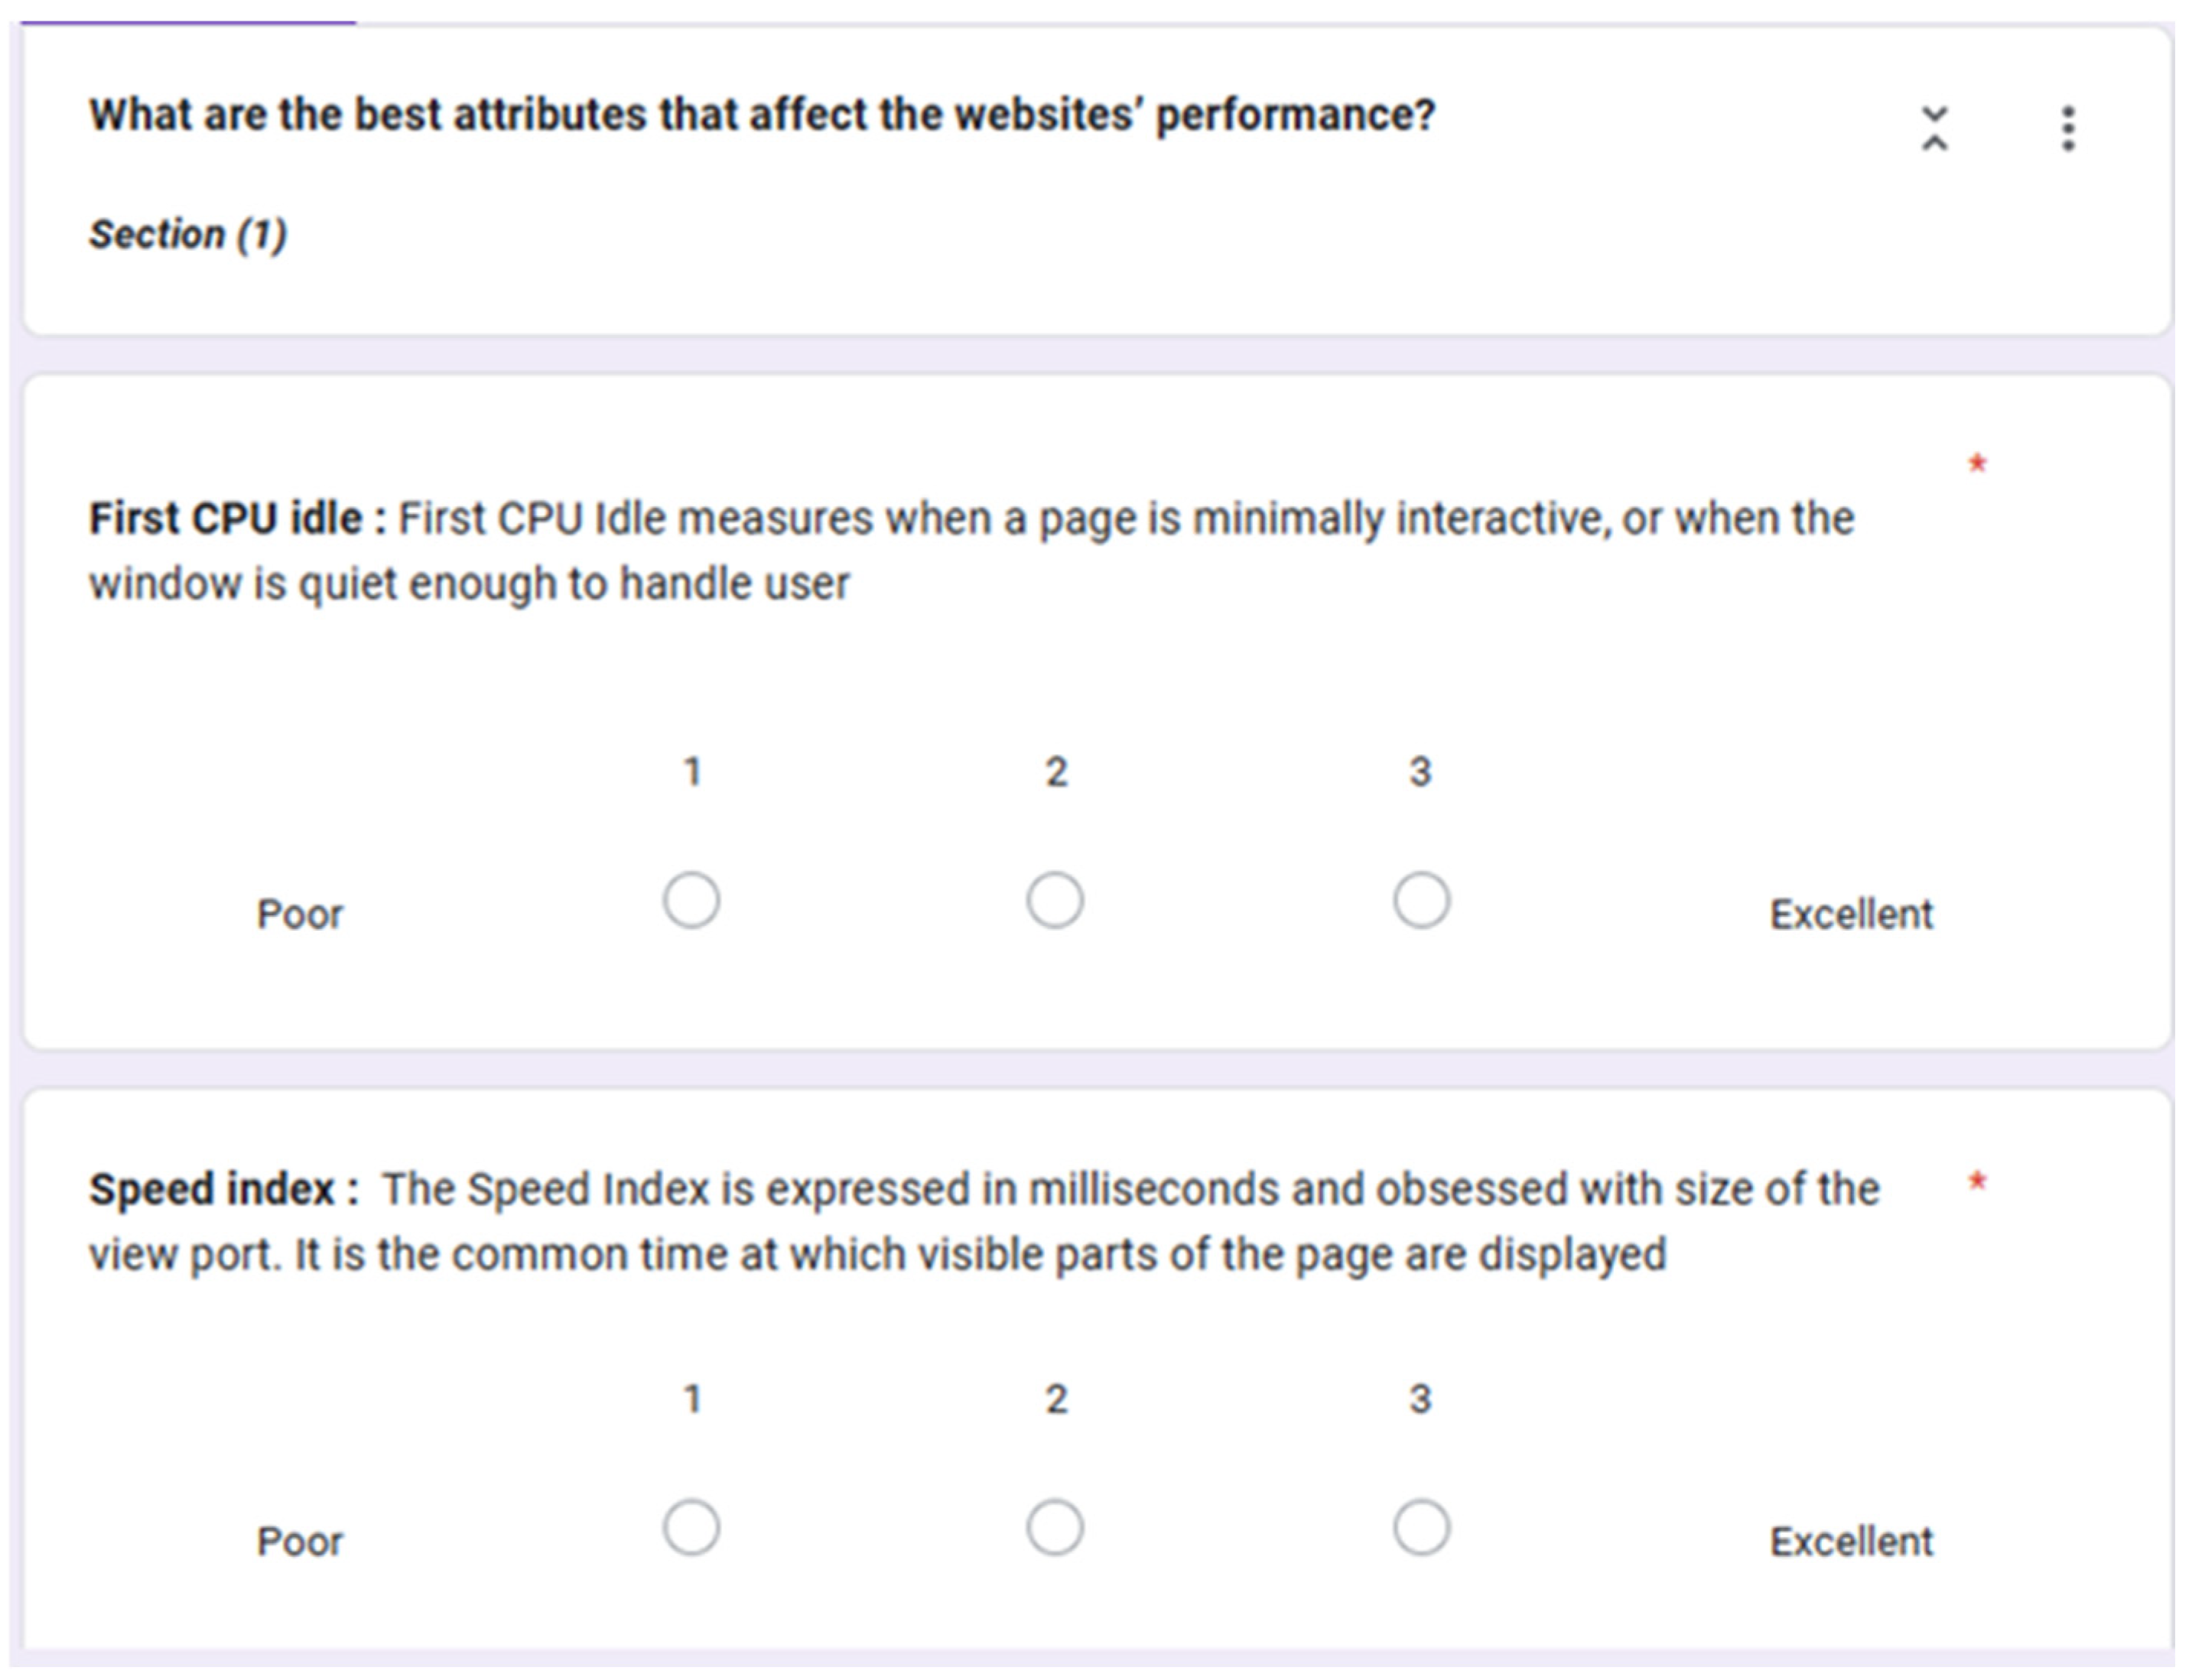Viewport: 2189px width, 1680px height.
Task: Click the websites' performance section title
Action: (x=762, y=115)
